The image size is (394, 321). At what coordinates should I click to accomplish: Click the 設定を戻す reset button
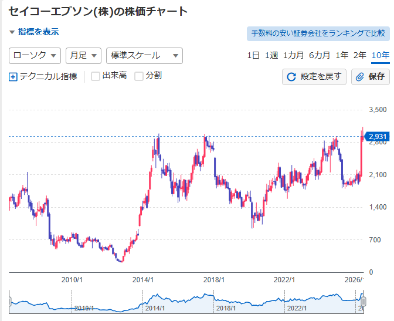pyautogui.click(x=314, y=77)
